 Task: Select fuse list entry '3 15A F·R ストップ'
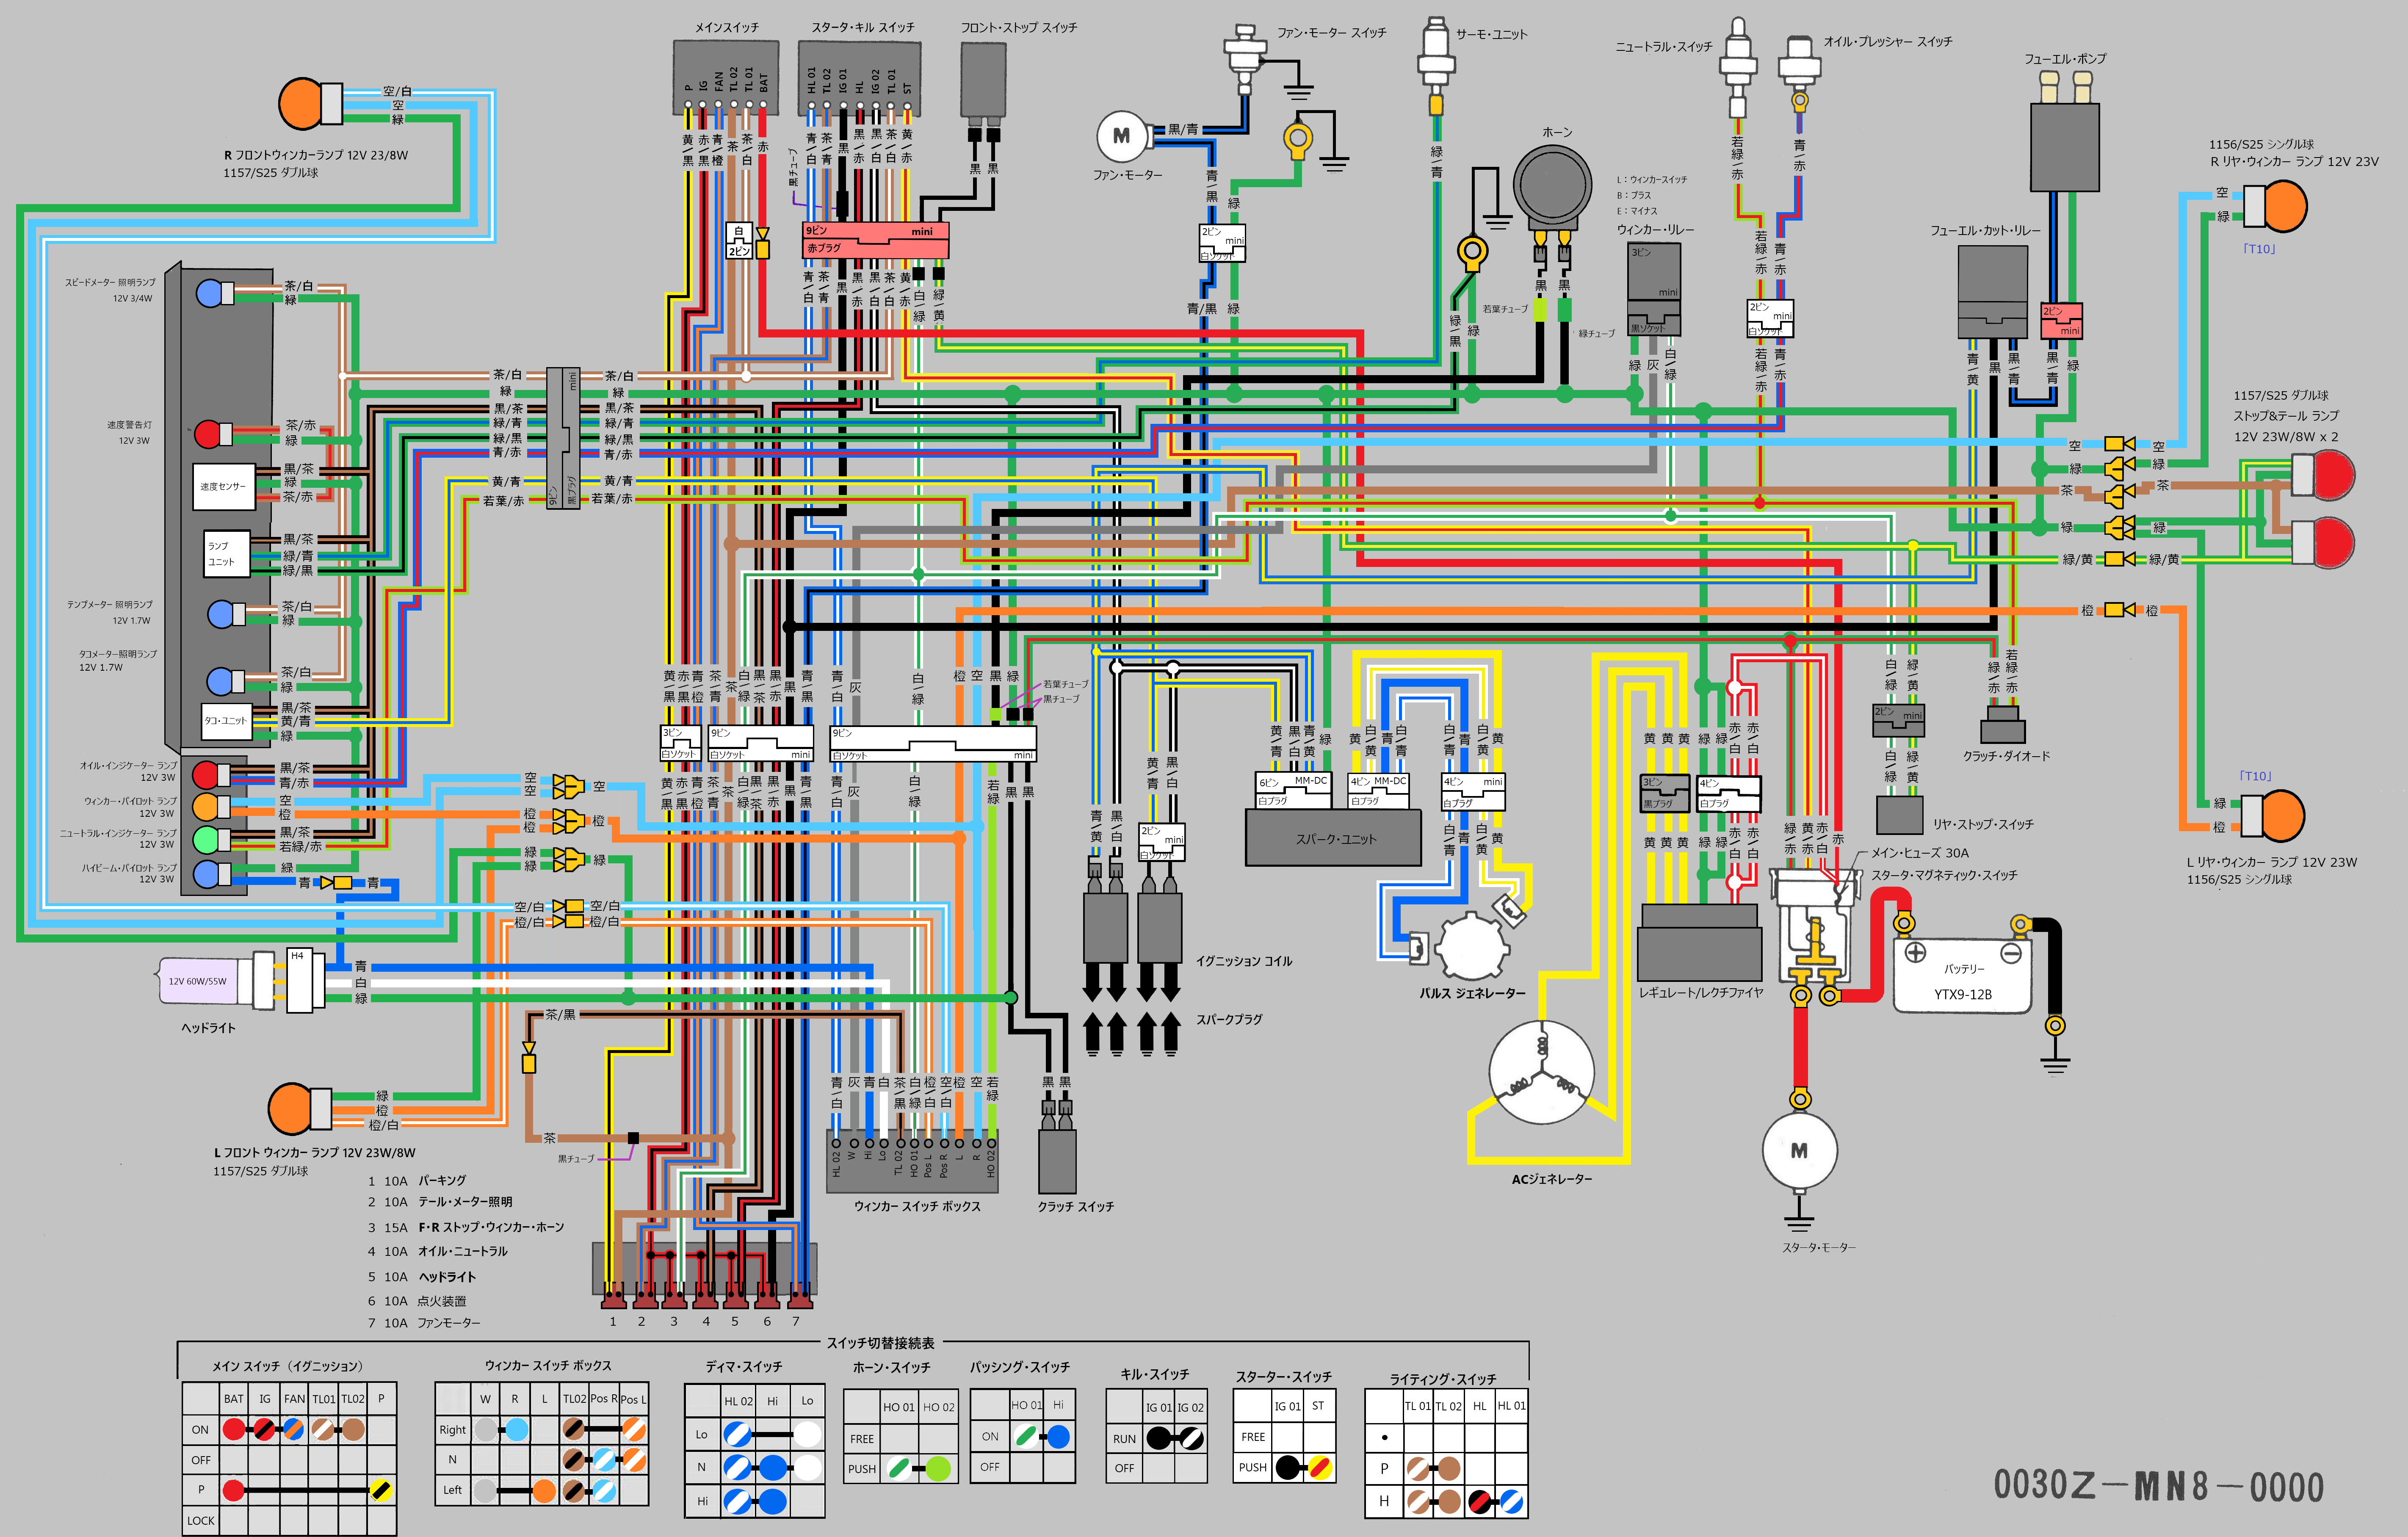(466, 1227)
